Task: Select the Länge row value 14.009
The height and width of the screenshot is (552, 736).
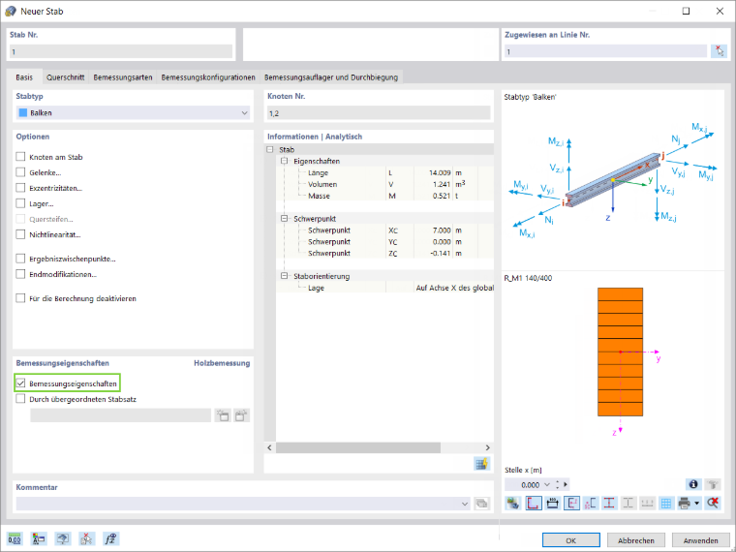Action: tap(440, 172)
